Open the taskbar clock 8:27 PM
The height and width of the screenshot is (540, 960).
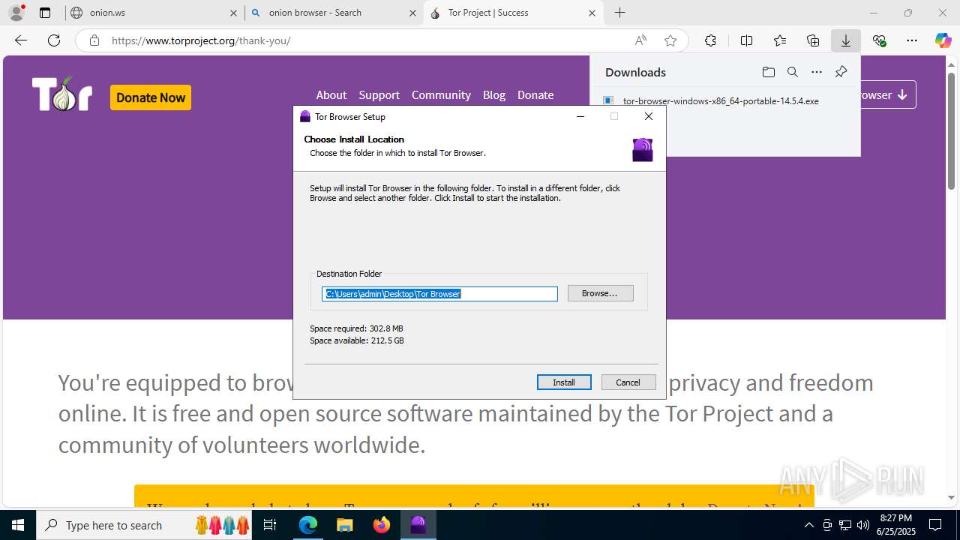(895, 525)
